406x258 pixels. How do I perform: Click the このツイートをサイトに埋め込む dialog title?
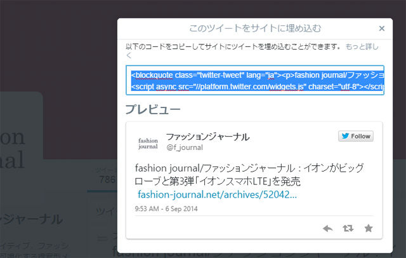[255, 28]
